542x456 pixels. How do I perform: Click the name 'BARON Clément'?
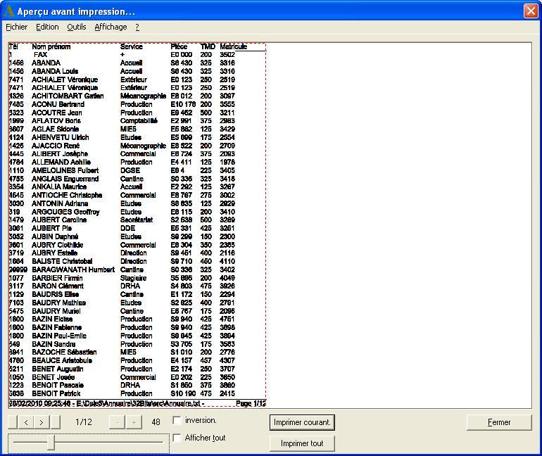pos(58,286)
